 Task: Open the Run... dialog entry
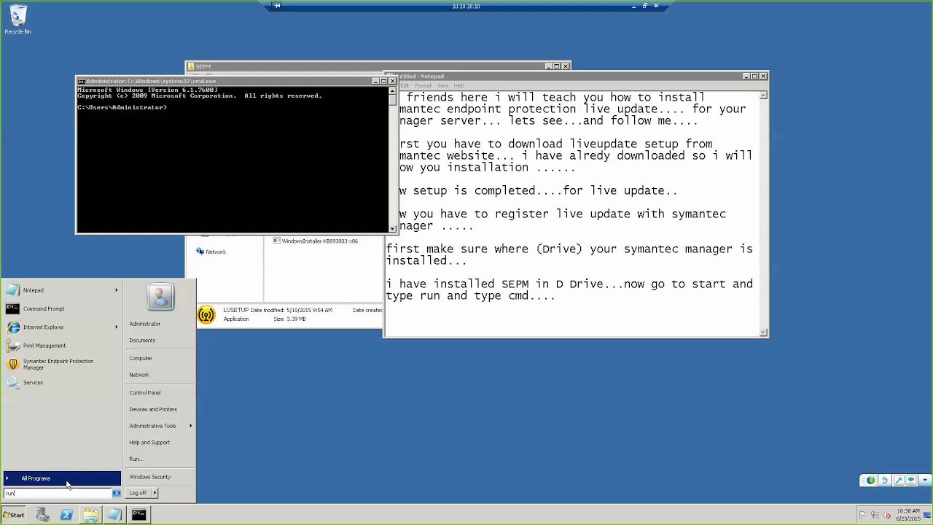point(136,459)
